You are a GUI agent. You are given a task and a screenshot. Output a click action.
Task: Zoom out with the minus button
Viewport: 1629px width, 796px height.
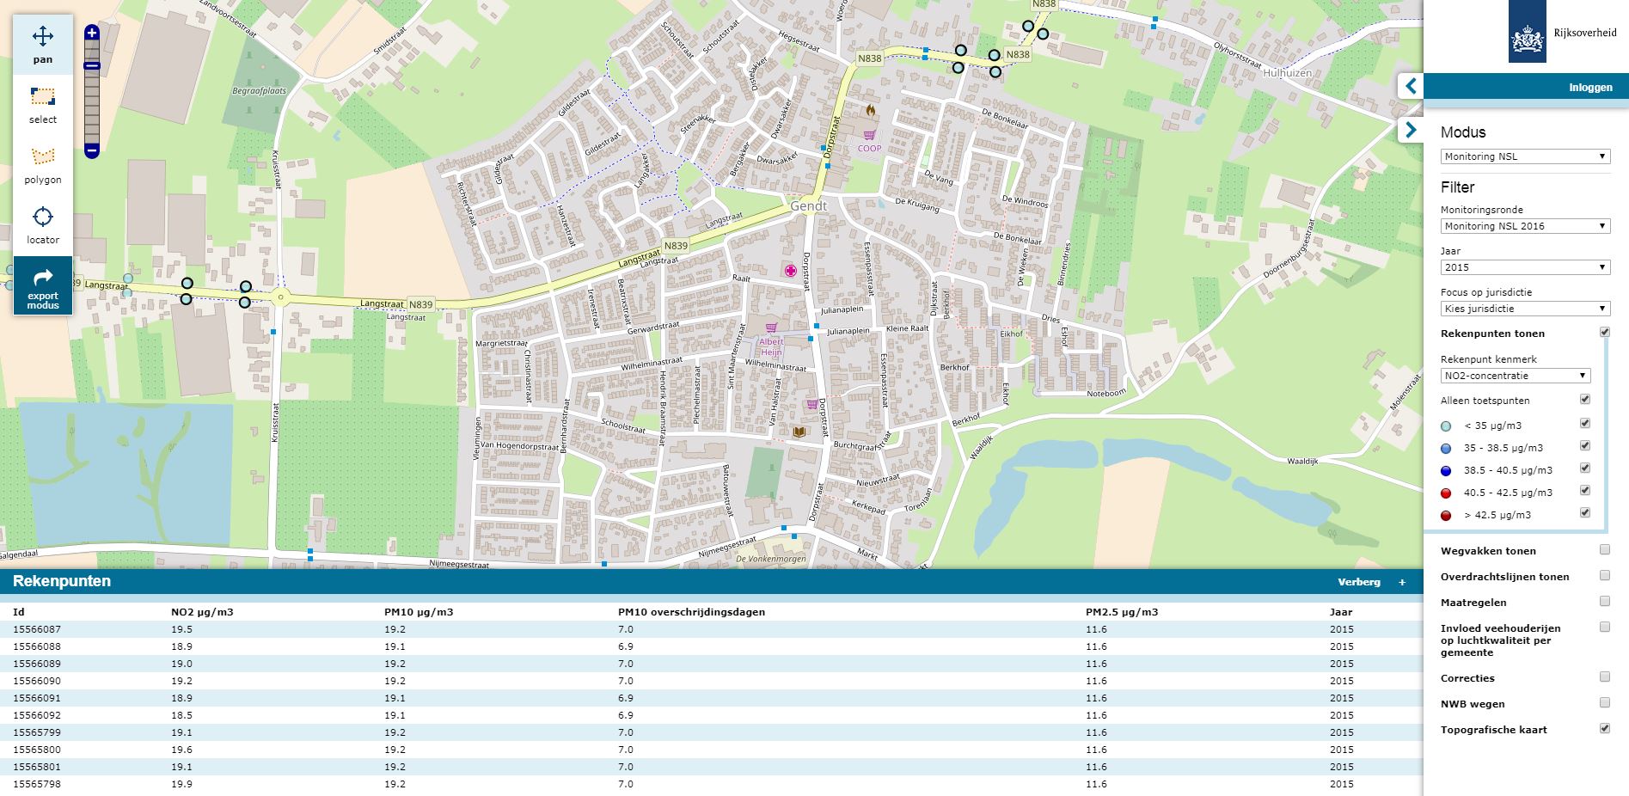[x=92, y=151]
